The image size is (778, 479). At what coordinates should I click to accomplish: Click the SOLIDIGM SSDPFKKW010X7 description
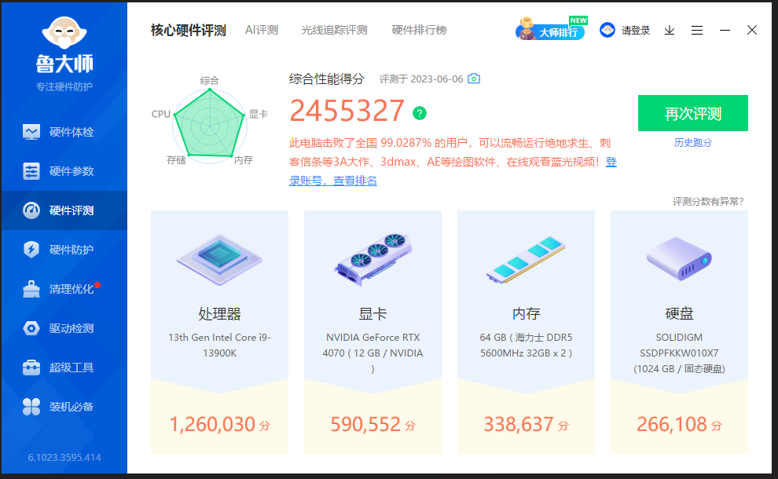[x=679, y=353]
